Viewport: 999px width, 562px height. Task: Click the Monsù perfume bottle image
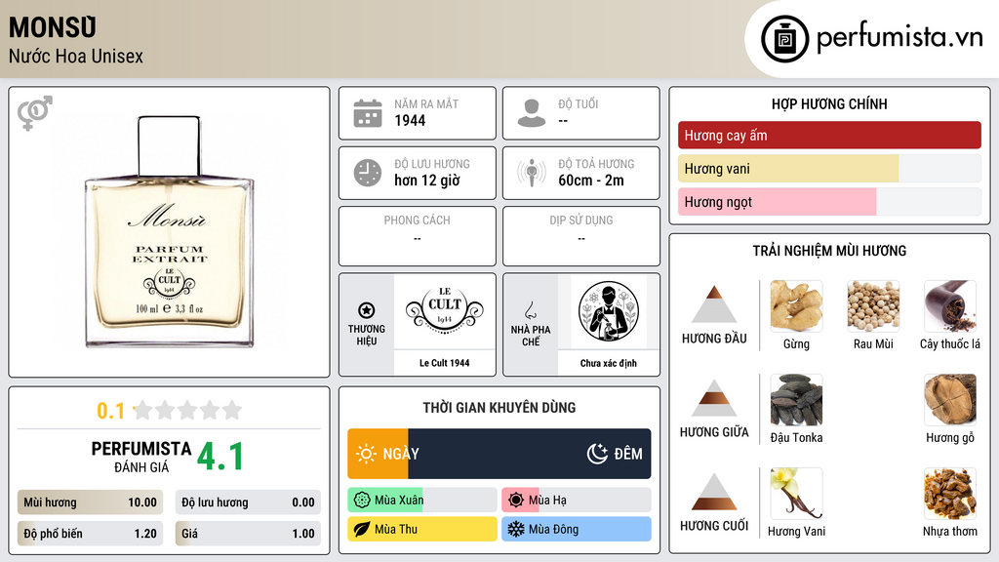click(170, 232)
